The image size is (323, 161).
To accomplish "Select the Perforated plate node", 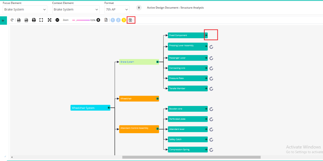I will click(187, 119).
